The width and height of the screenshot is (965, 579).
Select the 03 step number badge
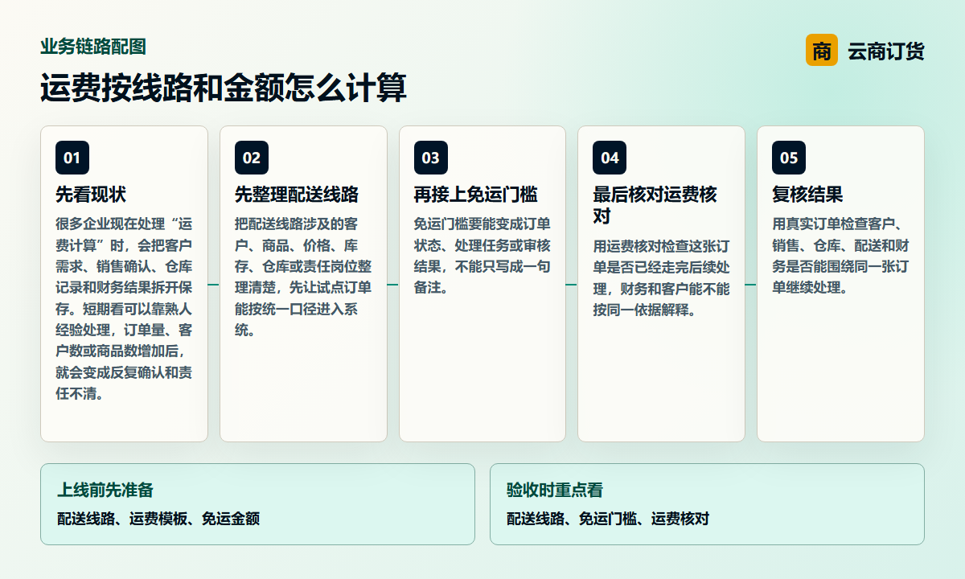pos(431,158)
